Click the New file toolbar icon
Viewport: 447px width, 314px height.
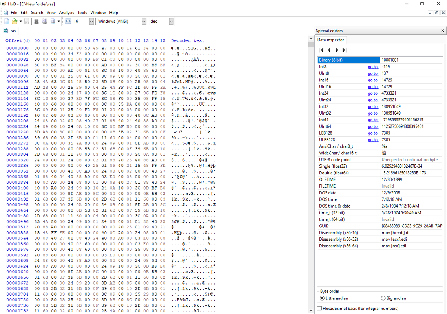[7, 21]
